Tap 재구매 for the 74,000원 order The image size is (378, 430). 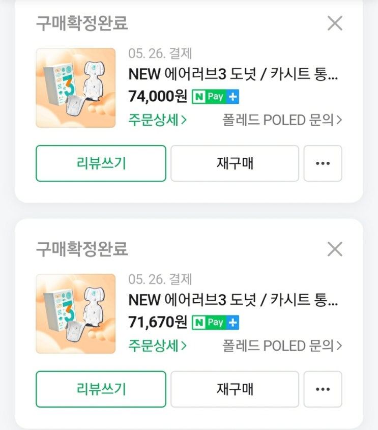(x=235, y=163)
